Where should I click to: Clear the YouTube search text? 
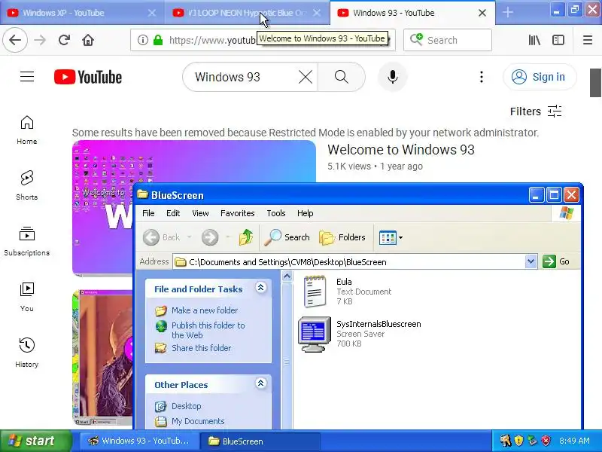click(x=306, y=77)
